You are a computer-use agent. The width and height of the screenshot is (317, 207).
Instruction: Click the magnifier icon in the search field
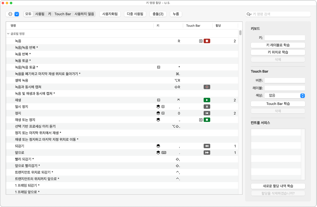point(249,14)
